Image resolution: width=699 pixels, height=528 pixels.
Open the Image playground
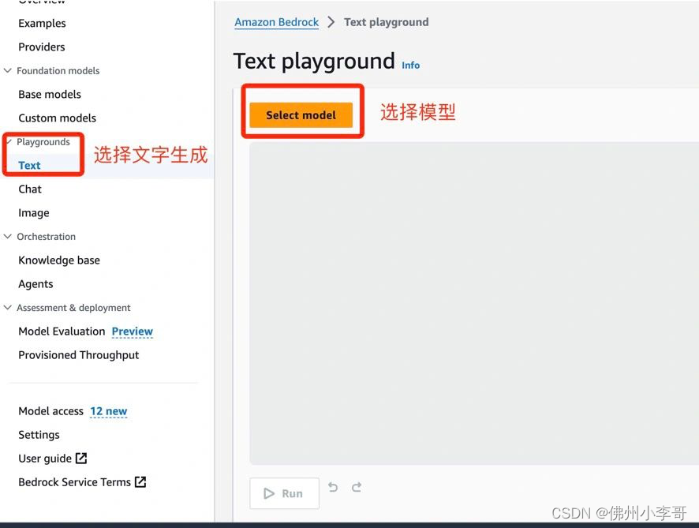pos(33,213)
